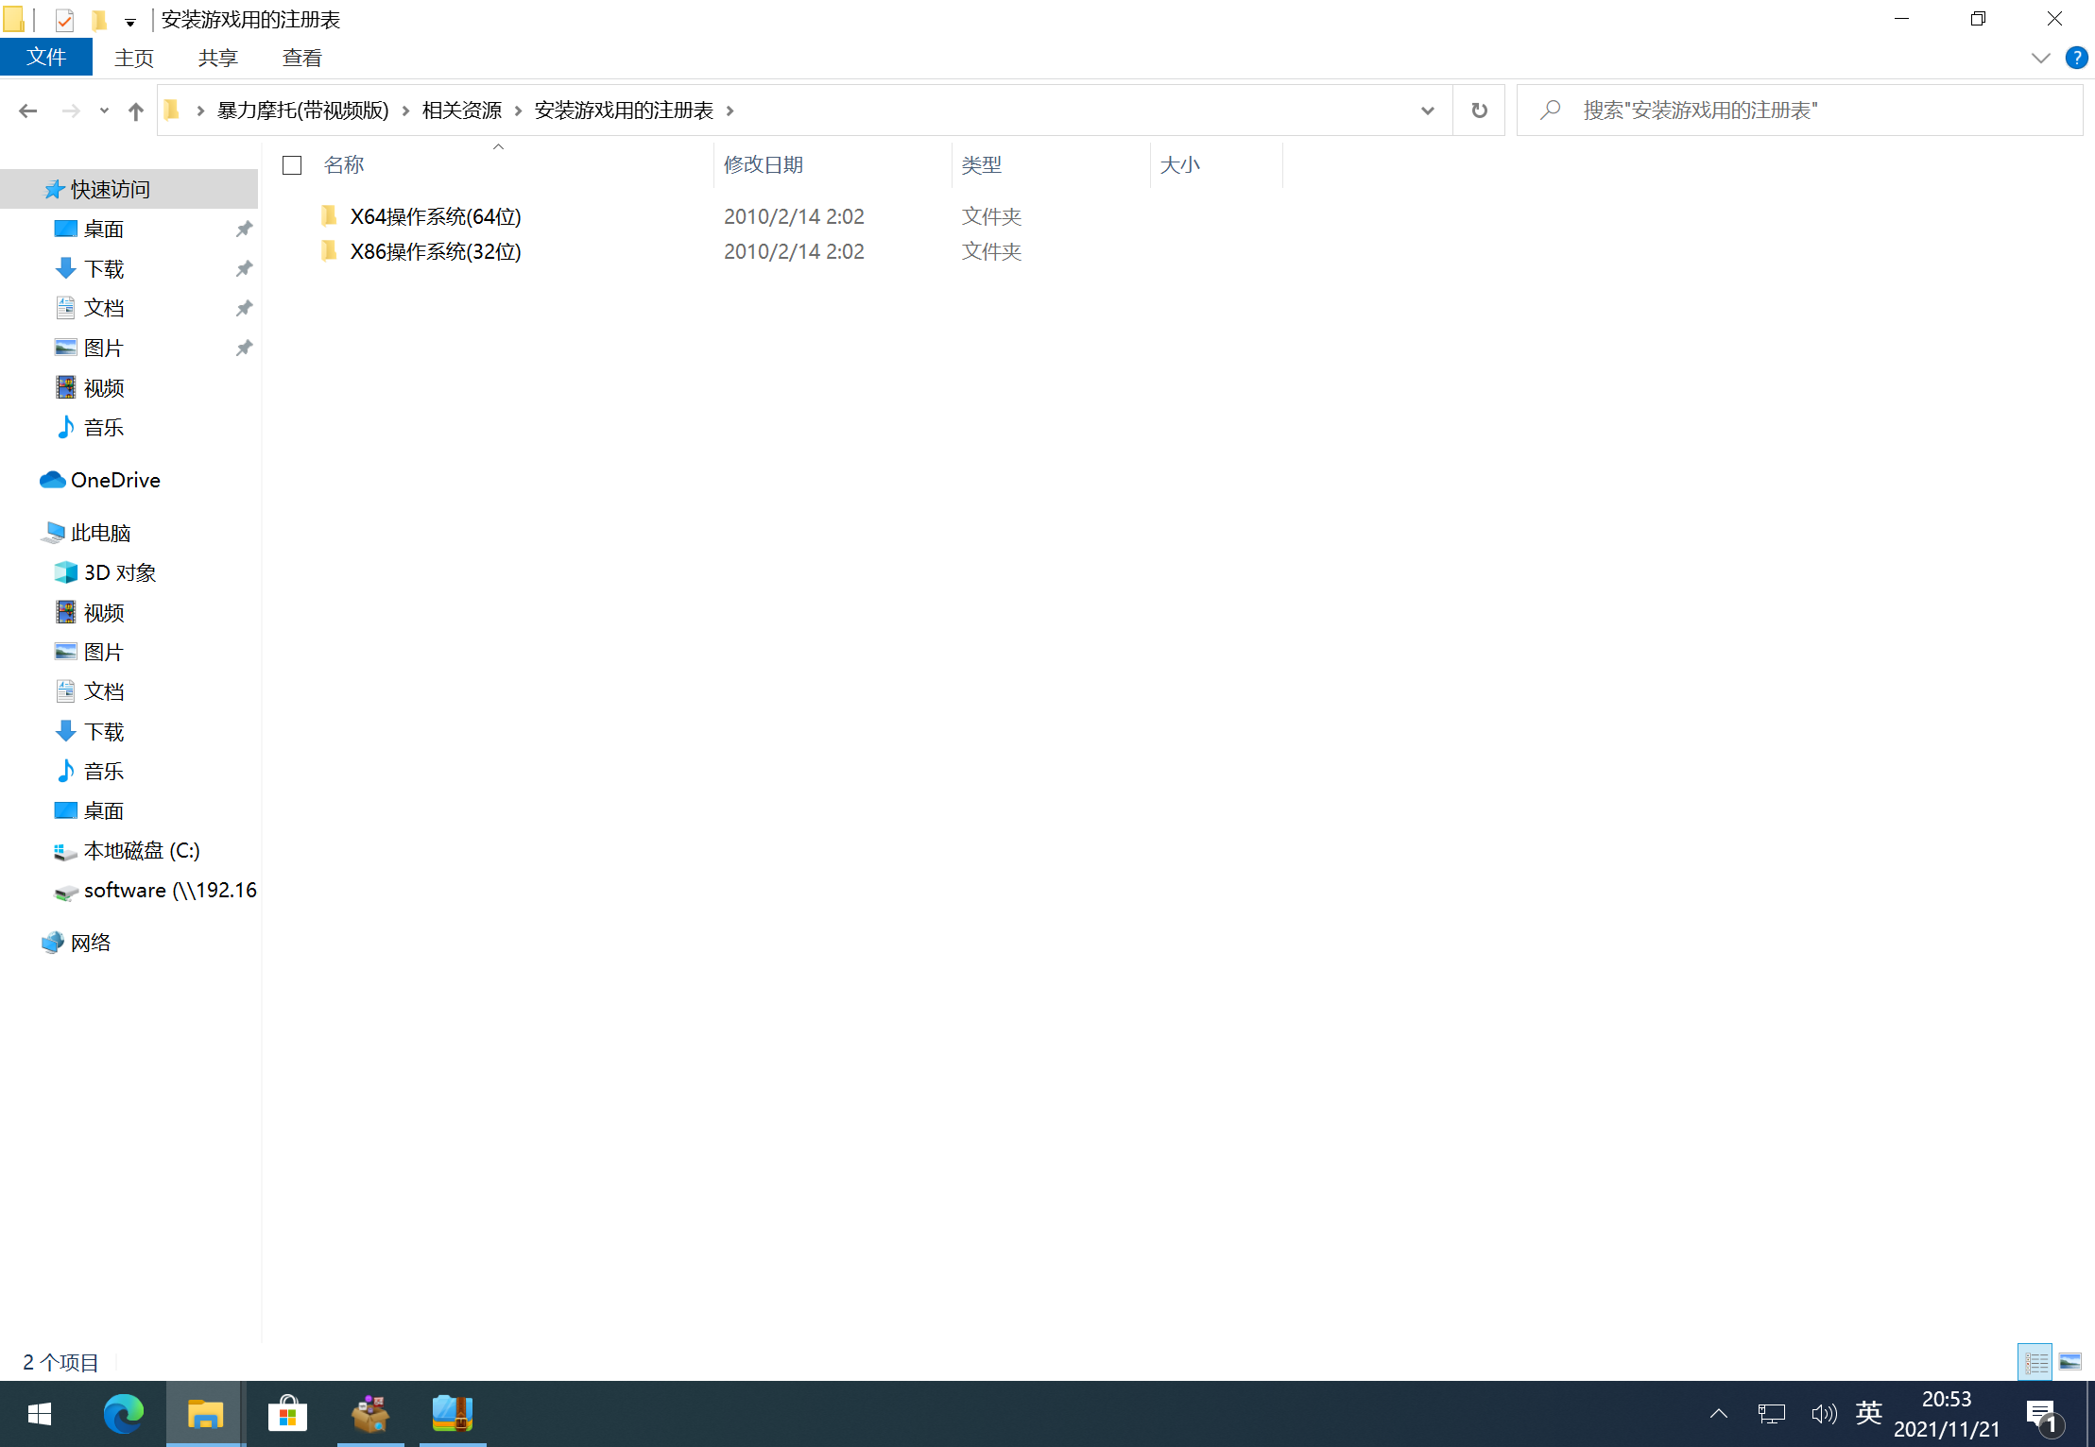Click the pin icon beside 图片
Screen dimensions: 2095x1447
[x=244, y=348]
